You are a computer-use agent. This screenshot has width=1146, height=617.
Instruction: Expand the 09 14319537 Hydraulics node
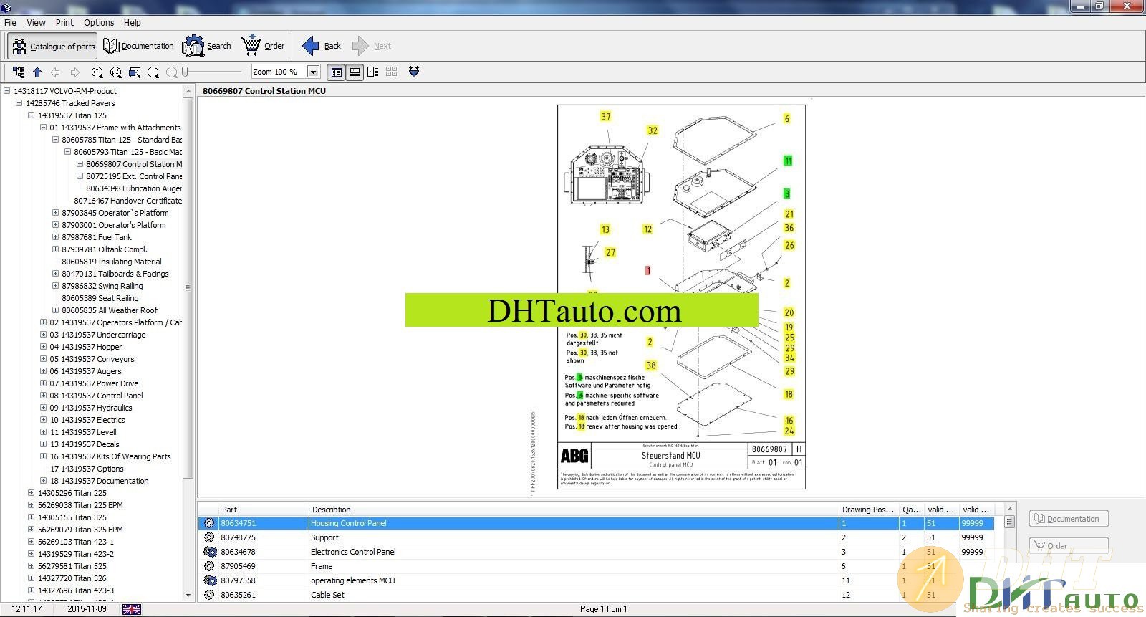click(x=43, y=408)
